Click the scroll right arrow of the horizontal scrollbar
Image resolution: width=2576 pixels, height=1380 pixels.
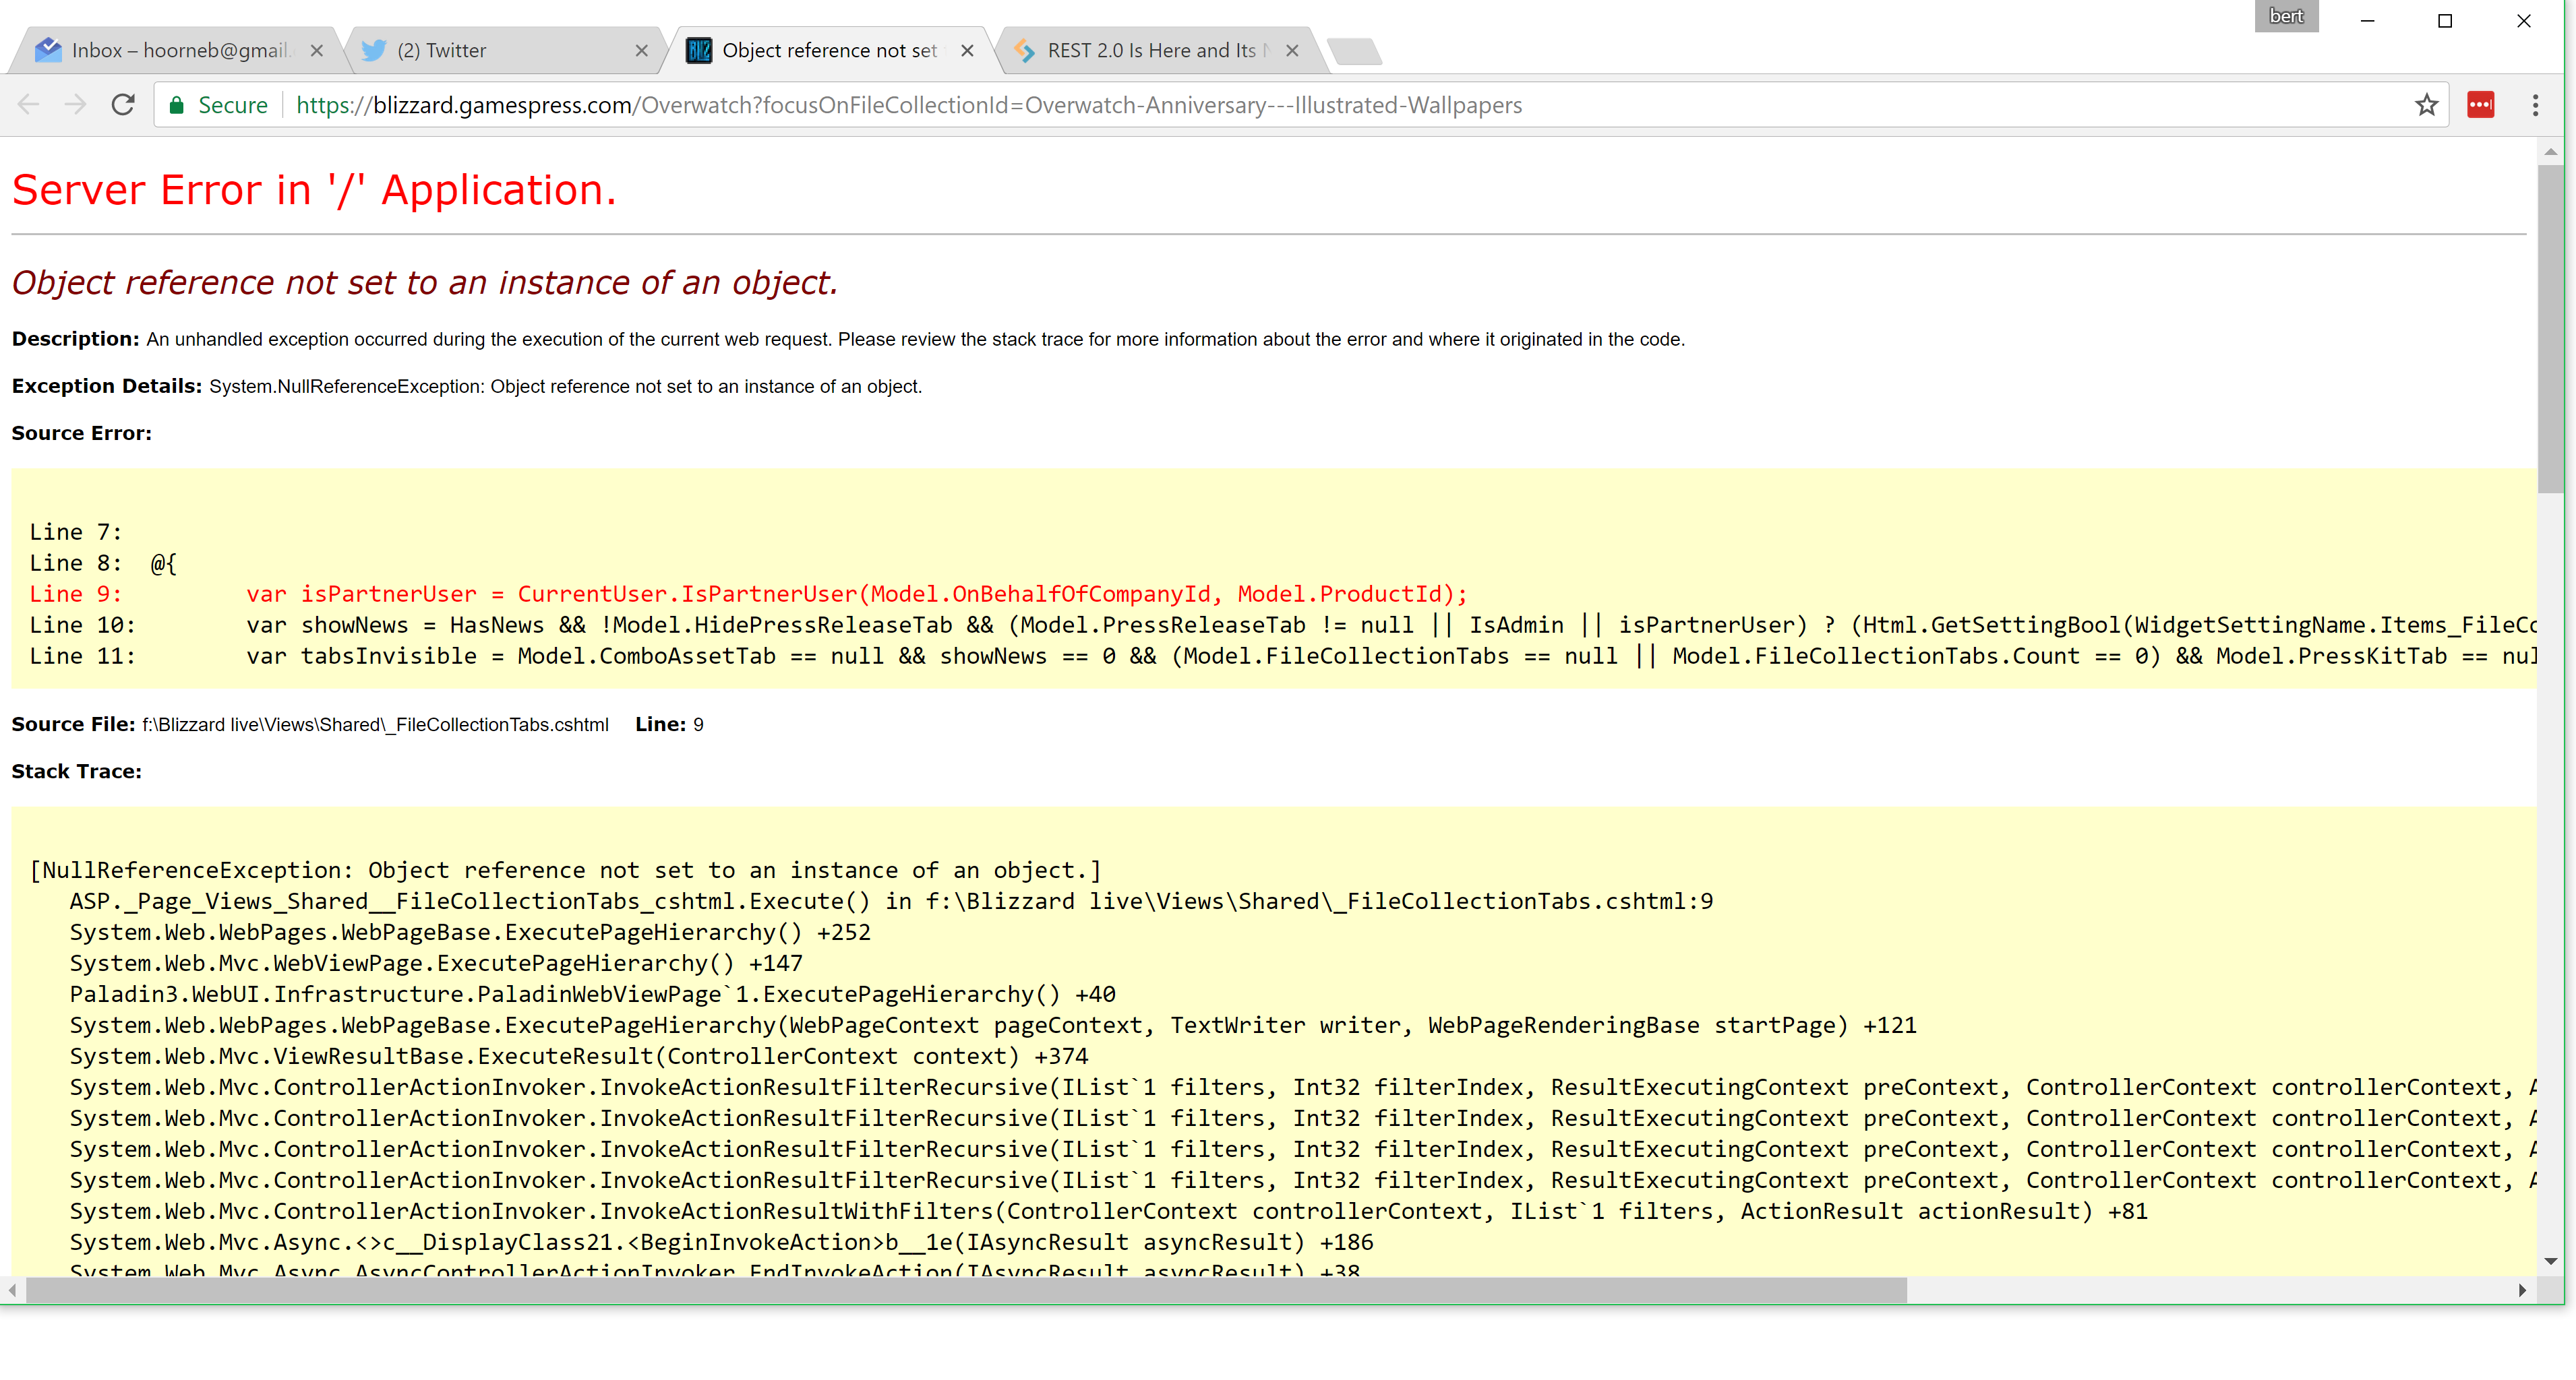click(2523, 1290)
